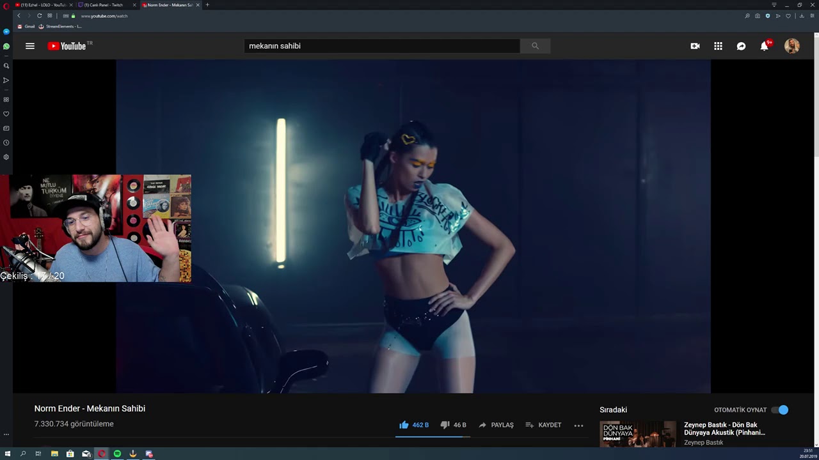Open the notifications bell
The height and width of the screenshot is (460, 819).
pyautogui.click(x=764, y=46)
